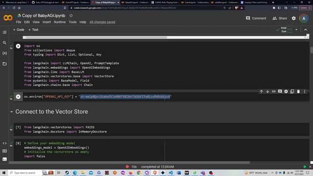This screenshot has width=313, height=176.
Task: Open the Files folder panel
Action: [4, 64]
